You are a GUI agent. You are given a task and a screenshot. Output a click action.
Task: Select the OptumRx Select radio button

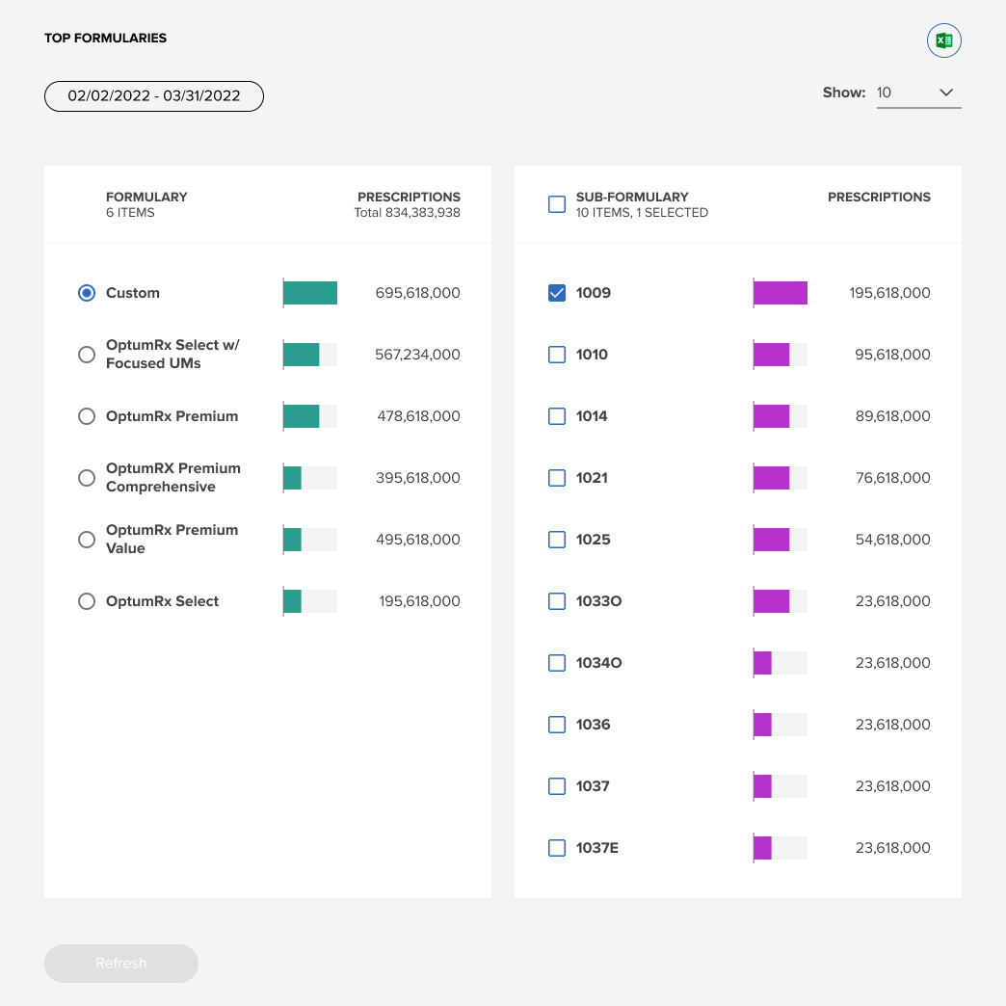(87, 601)
